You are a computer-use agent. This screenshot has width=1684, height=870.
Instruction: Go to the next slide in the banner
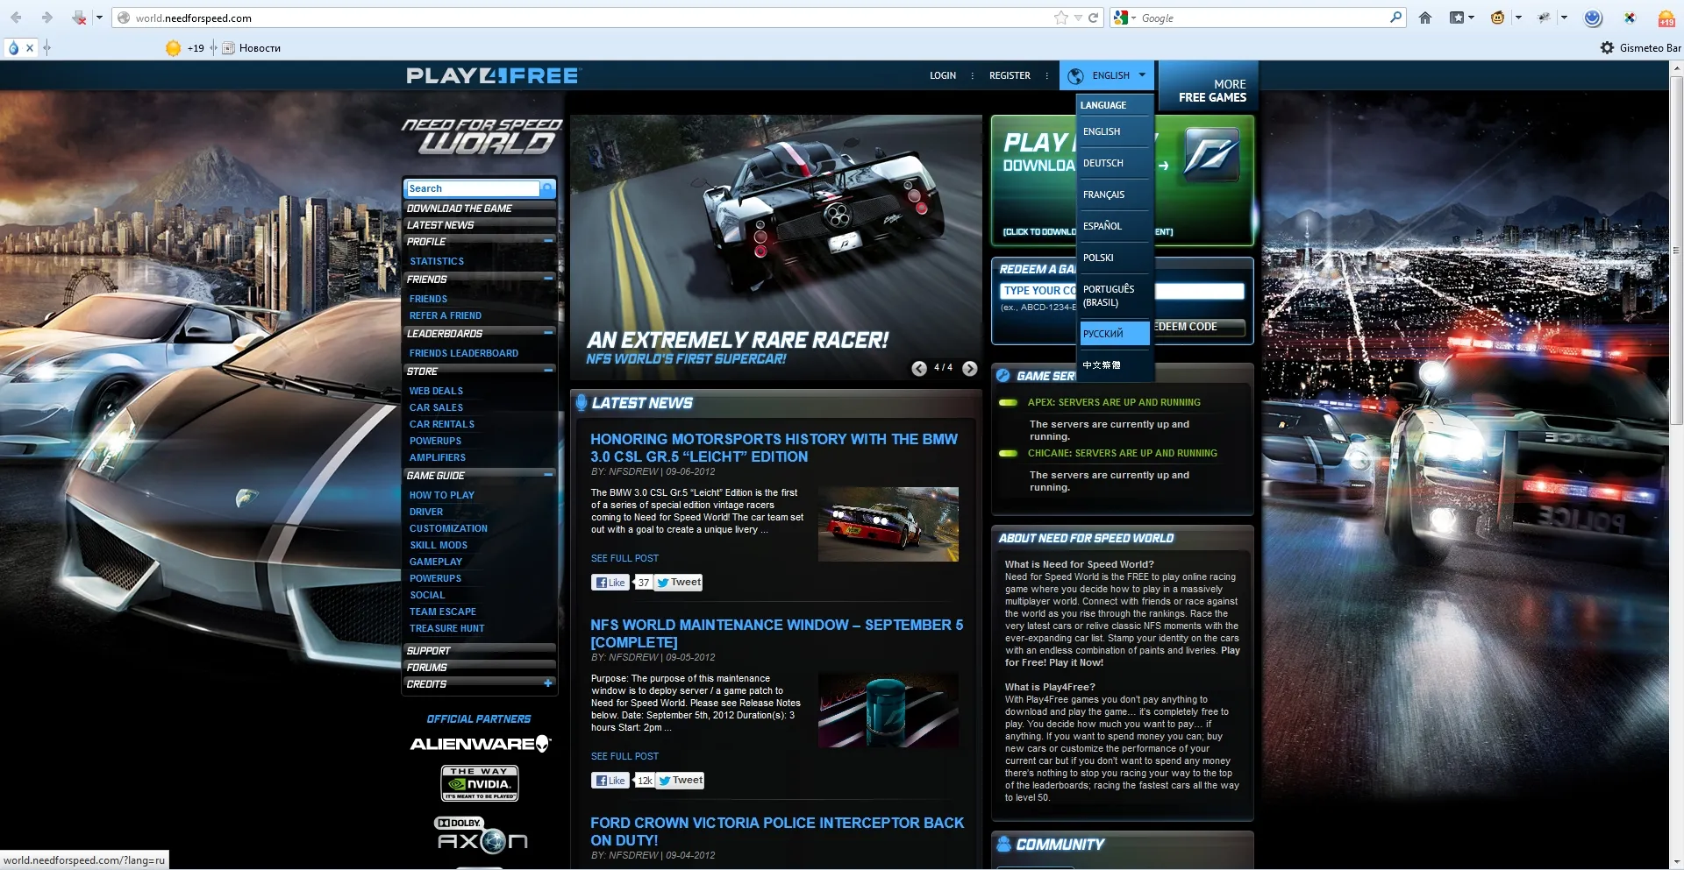pyautogui.click(x=970, y=369)
